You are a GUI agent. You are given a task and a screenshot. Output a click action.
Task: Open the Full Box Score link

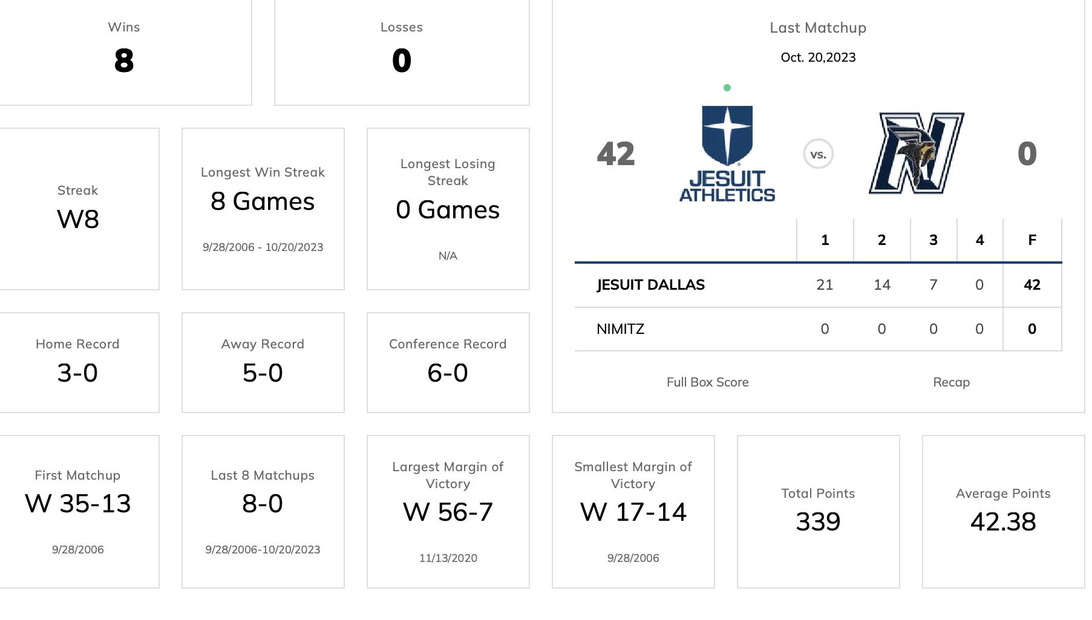click(707, 382)
